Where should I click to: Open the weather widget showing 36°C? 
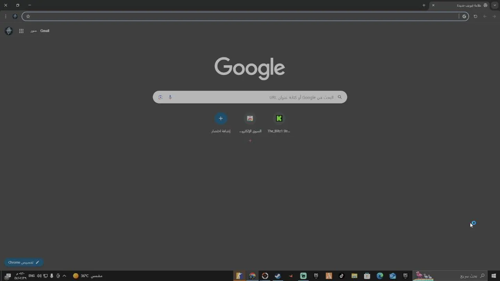point(87,276)
